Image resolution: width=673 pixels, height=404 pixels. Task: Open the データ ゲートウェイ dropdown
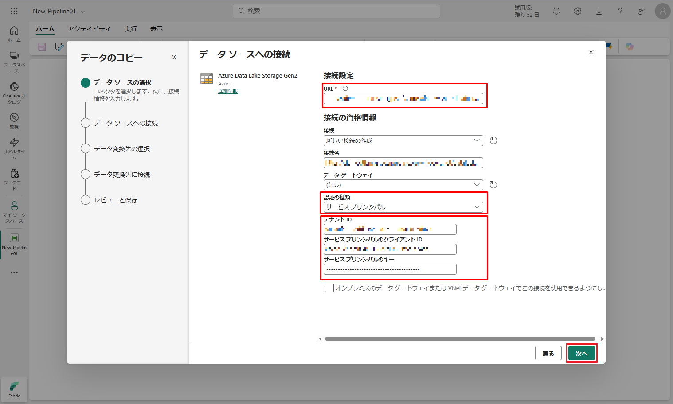click(403, 185)
